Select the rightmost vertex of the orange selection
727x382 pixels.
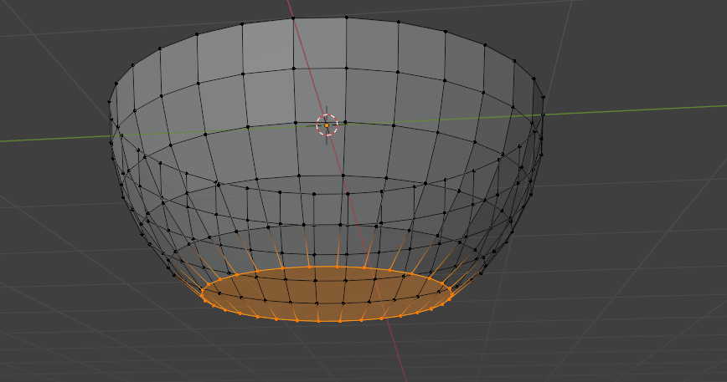451,290
